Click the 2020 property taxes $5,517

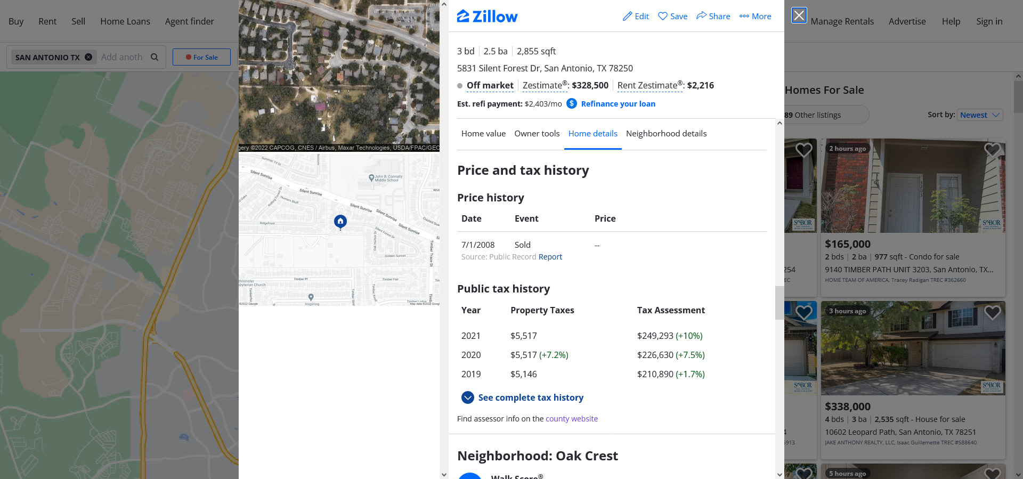[524, 355]
